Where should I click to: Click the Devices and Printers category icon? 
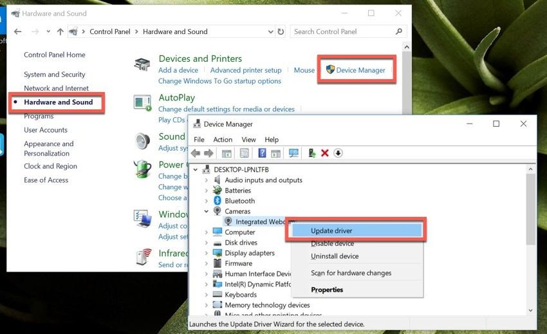pyautogui.click(x=142, y=64)
